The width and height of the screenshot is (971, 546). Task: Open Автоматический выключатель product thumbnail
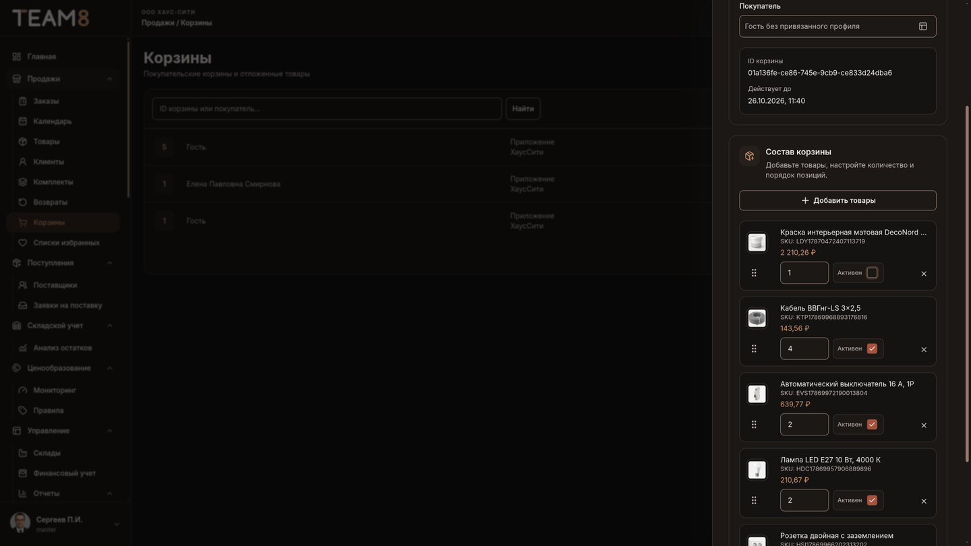click(757, 394)
